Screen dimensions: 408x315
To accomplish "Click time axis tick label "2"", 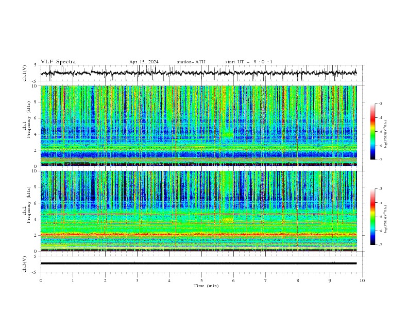I will 105,281.
